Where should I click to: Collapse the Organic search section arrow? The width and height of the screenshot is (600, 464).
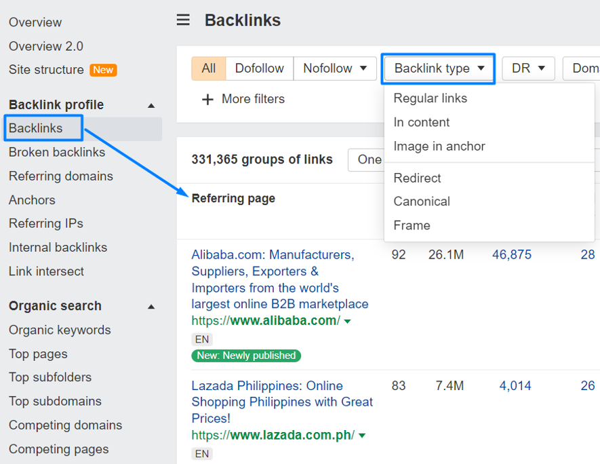pyautogui.click(x=151, y=307)
